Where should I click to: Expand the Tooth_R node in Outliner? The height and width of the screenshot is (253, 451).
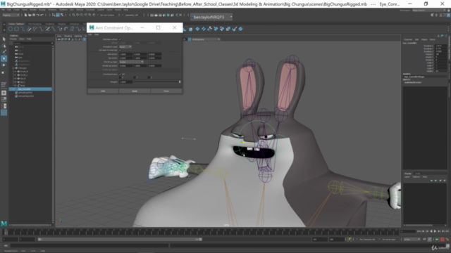pyautogui.click(x=16, y=72)
